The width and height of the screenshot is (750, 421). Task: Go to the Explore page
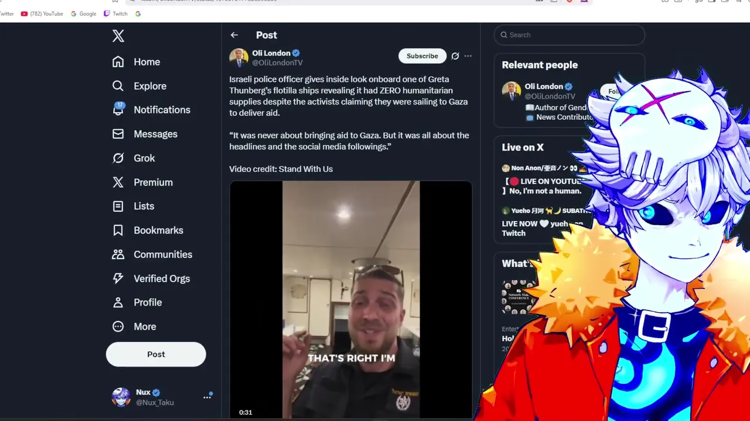pyautogui.click(x=139, y=86)
